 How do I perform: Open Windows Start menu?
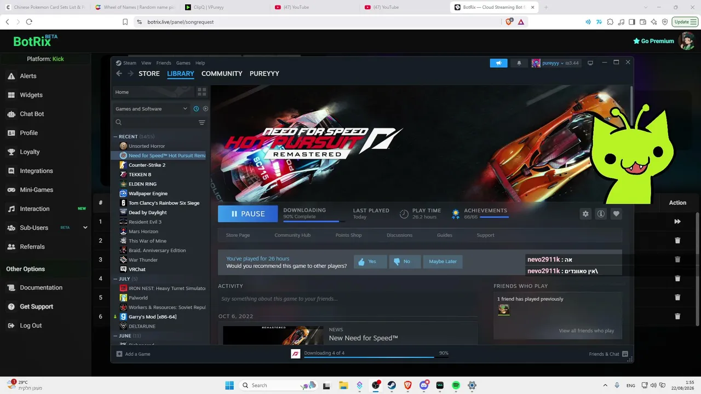[x=229, y=385]
